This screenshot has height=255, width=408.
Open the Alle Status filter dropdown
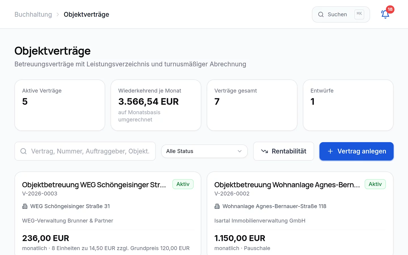tap(204, 151)
